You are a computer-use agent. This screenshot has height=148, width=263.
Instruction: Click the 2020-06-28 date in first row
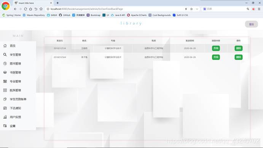190,48
